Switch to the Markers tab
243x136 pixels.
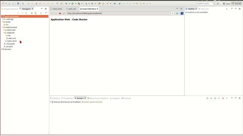[55, 98]
